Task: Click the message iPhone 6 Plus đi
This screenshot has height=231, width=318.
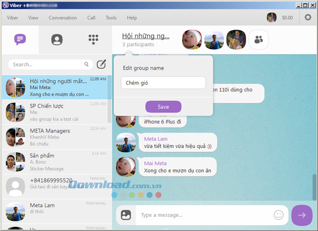Action: click(163, 122)
